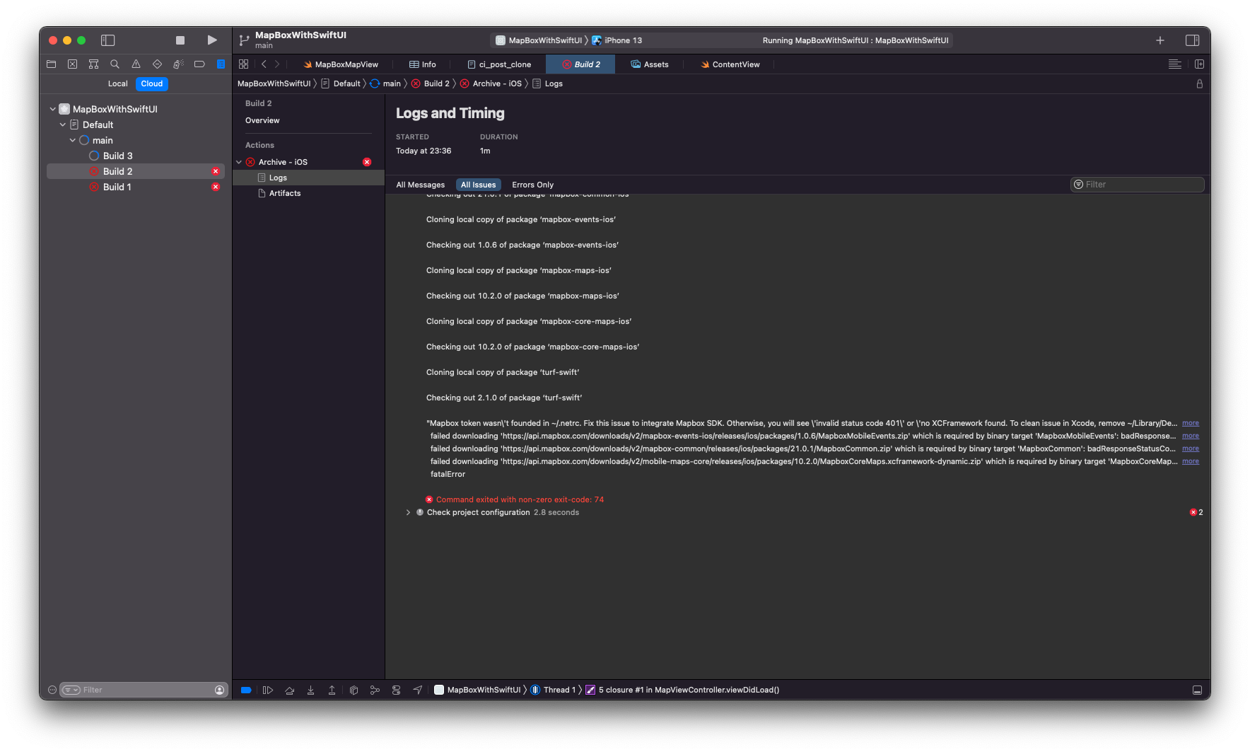Open the Issue navigator warning icon

coord(136,64)
